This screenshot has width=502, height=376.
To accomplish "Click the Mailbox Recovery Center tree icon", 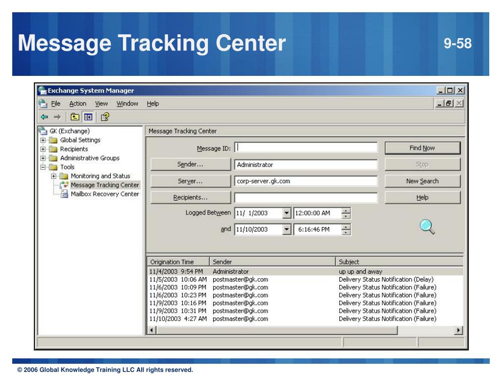I will pyautogui.click(x=64, y=194).
